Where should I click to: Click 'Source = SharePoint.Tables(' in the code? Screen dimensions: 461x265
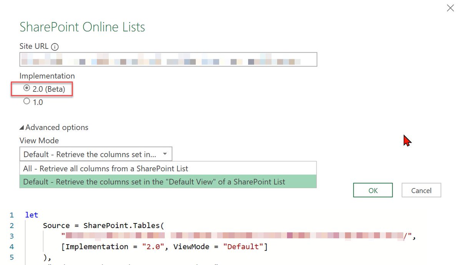pyautogui.click(x=104, y=225)
